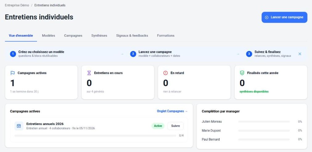Click step 3 circle for Suivez & finalisez
The image size is (312, 152).
click(249, 54)
